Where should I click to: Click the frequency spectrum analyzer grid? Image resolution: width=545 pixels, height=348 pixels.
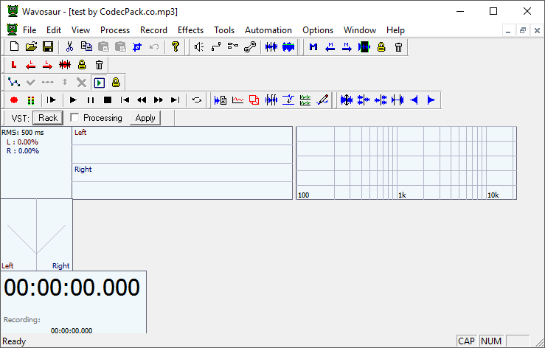406,163
